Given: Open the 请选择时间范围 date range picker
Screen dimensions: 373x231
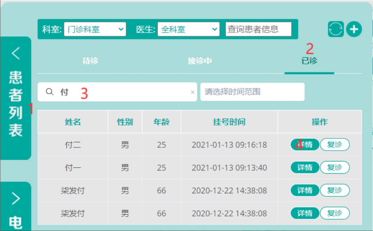Looking at the screenshot, I should (x=252, y=92).
